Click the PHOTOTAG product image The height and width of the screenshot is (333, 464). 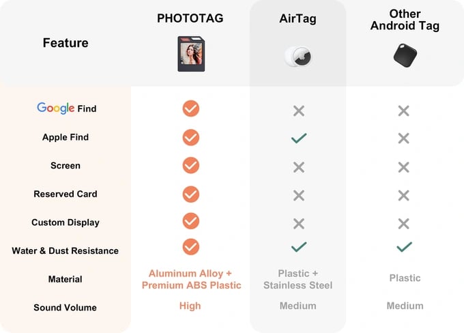[191, 54]
